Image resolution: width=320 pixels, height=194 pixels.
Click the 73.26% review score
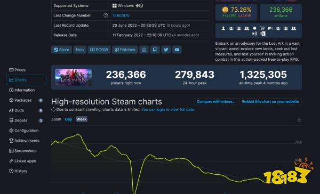click(x=241, y=10)
